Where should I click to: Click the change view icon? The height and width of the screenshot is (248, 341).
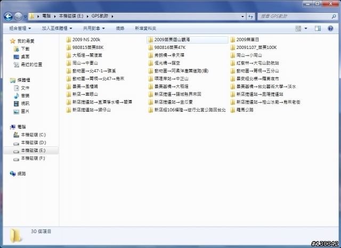[x=298, y=28]
